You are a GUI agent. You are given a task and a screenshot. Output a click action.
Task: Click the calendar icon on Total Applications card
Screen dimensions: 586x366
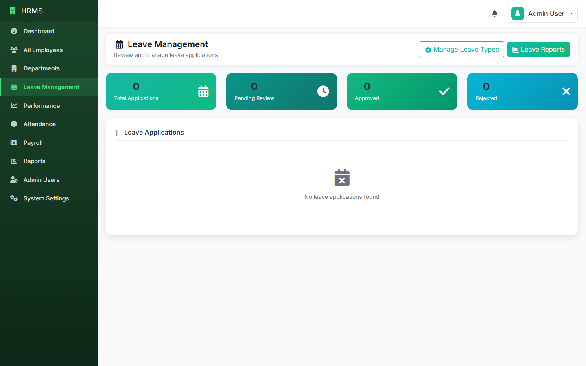[x=203, y=91]
